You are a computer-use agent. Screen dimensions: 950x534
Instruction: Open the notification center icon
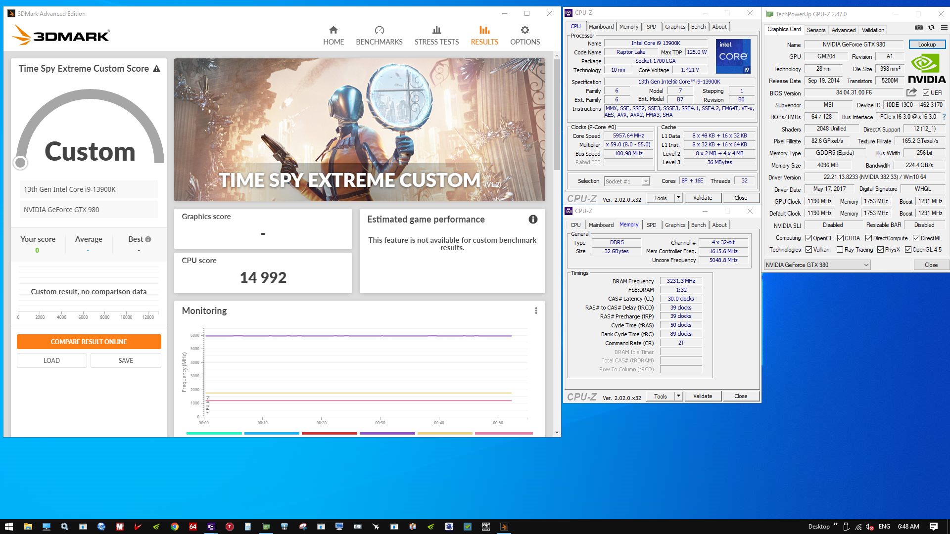pyautogui.click(x=934, y=527)
